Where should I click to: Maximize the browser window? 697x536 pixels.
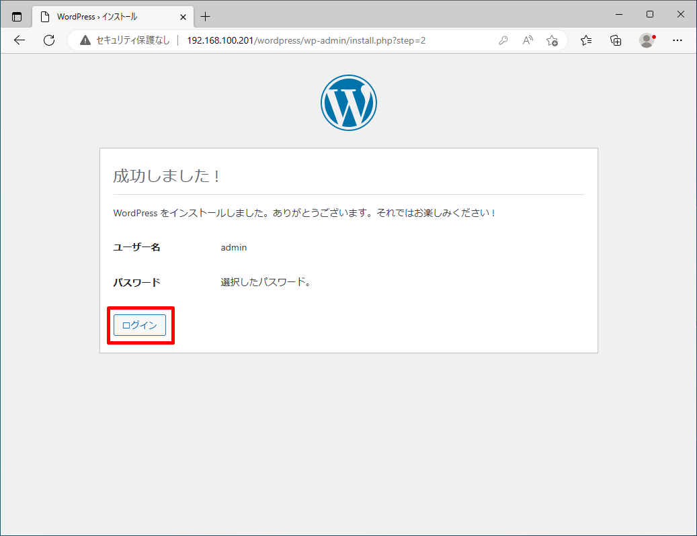649,14
